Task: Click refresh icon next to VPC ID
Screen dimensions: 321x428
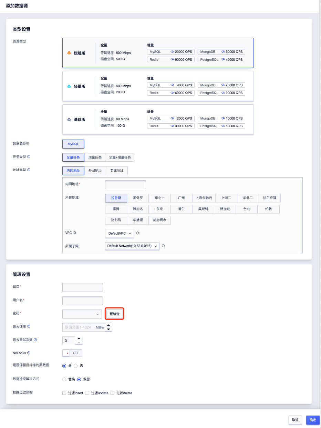Action: 138,233
